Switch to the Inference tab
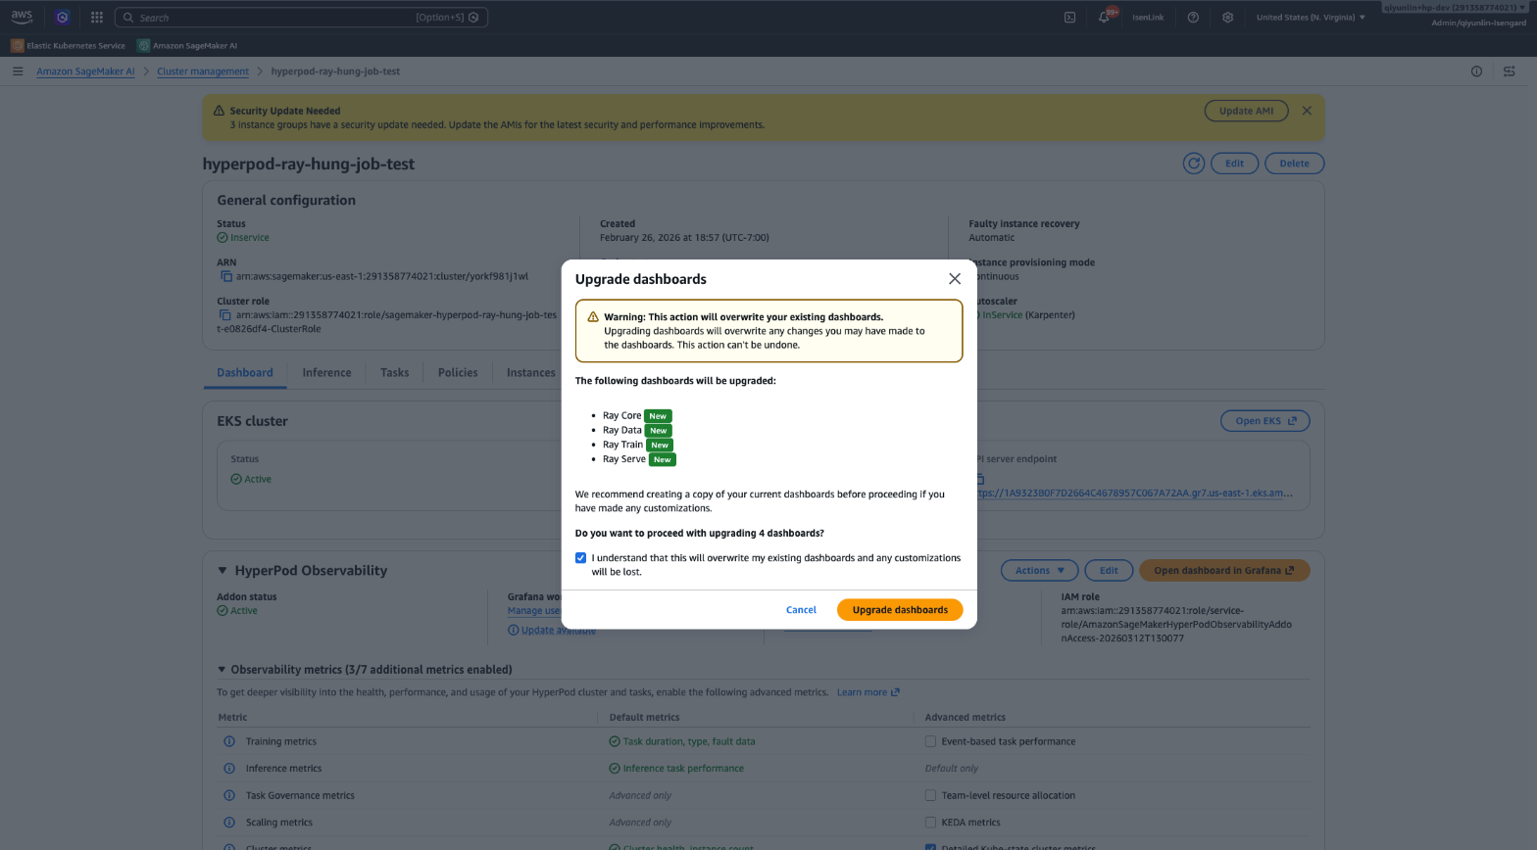The width and height of the screenshot is (1537, 850). click(x=326, y=372)
